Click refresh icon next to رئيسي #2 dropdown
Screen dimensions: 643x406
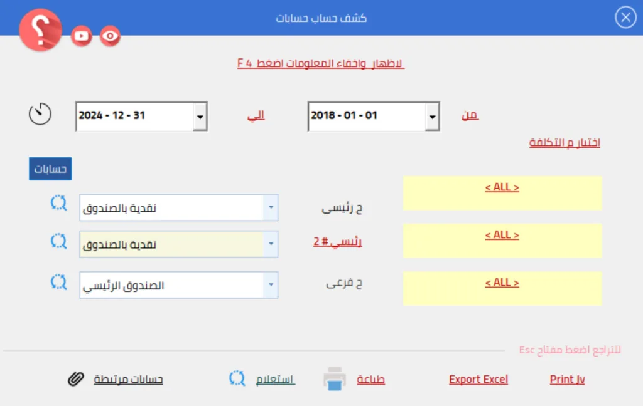pyautogui.click(x=58, y=240)
